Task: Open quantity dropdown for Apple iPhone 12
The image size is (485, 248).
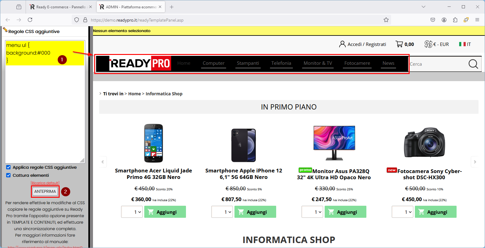Action: click(222, 212)
